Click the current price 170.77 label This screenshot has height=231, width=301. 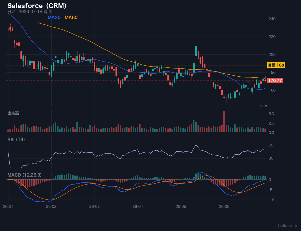275,80
